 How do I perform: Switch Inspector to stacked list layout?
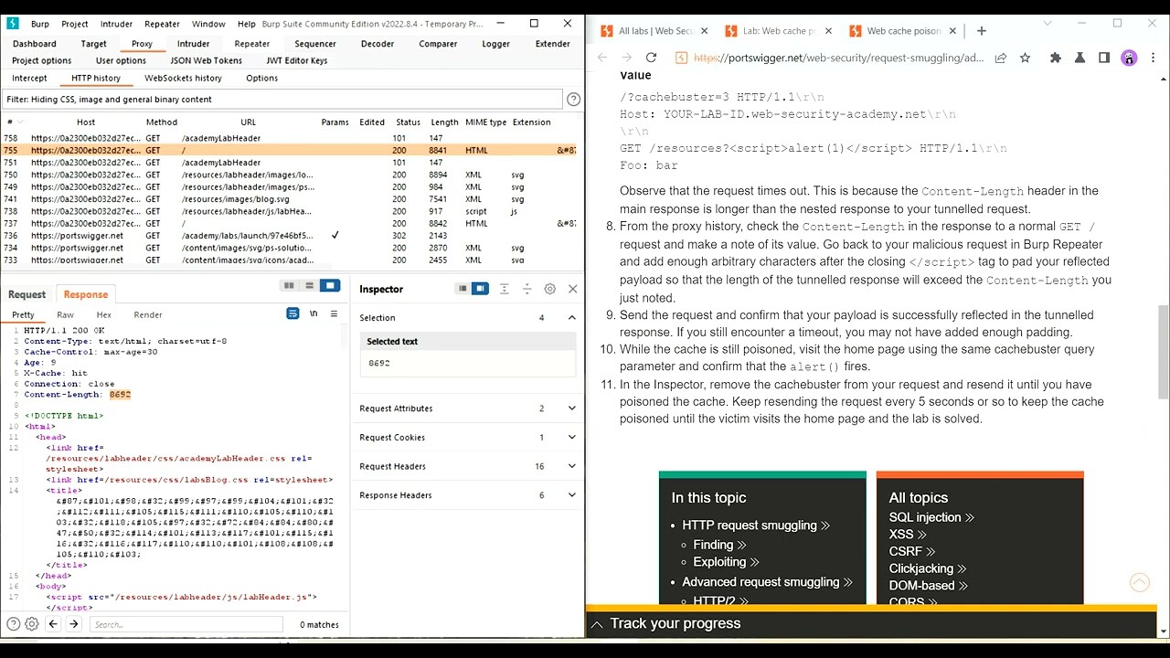pyautogui.click(x=463, y=289)
